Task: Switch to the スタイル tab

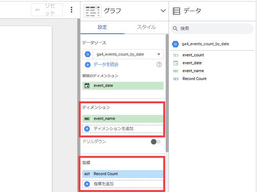Action: (146, 27)
